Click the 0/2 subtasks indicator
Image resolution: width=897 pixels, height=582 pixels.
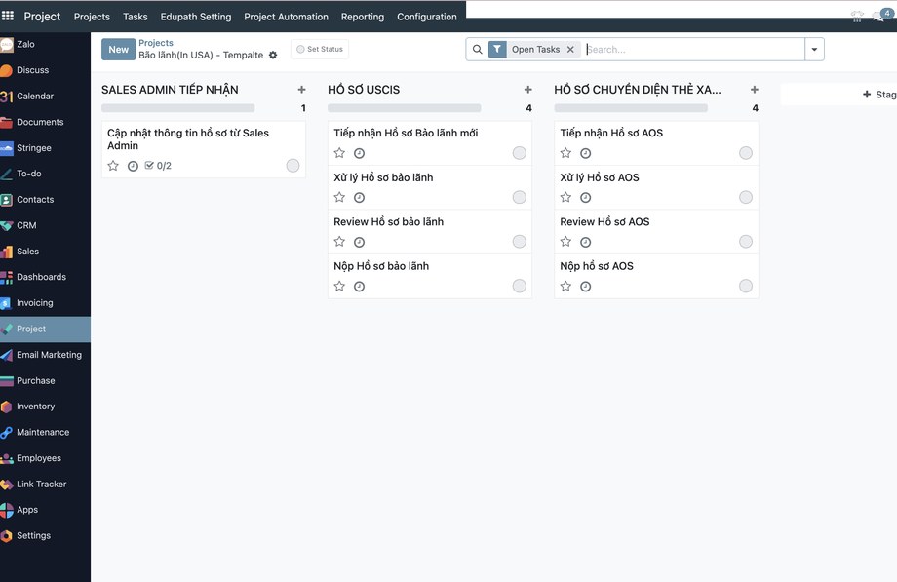click(159, 166)
